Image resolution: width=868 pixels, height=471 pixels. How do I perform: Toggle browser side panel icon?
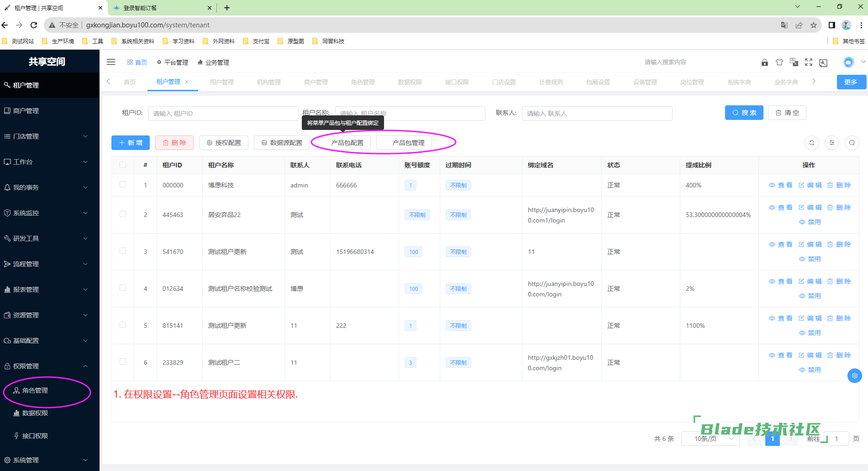click(x=832, y=25)
